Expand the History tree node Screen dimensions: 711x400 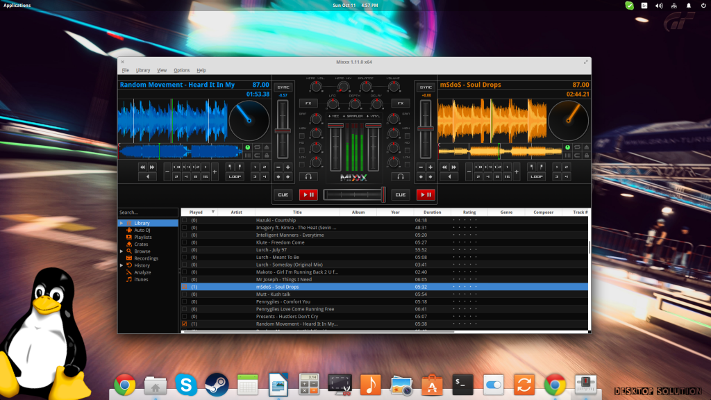click(122, 265)
